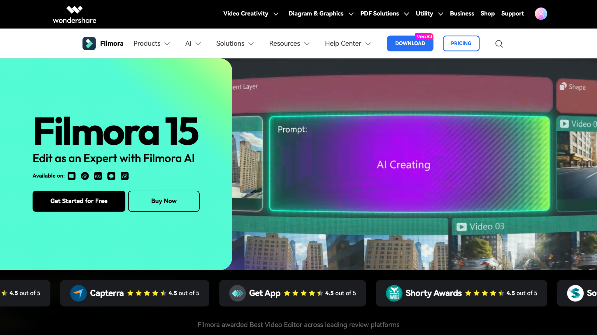The width and height of the screenshot is (597, 335).
Task: Click the blue DOWNLOAD button
Action: [410, 43]
